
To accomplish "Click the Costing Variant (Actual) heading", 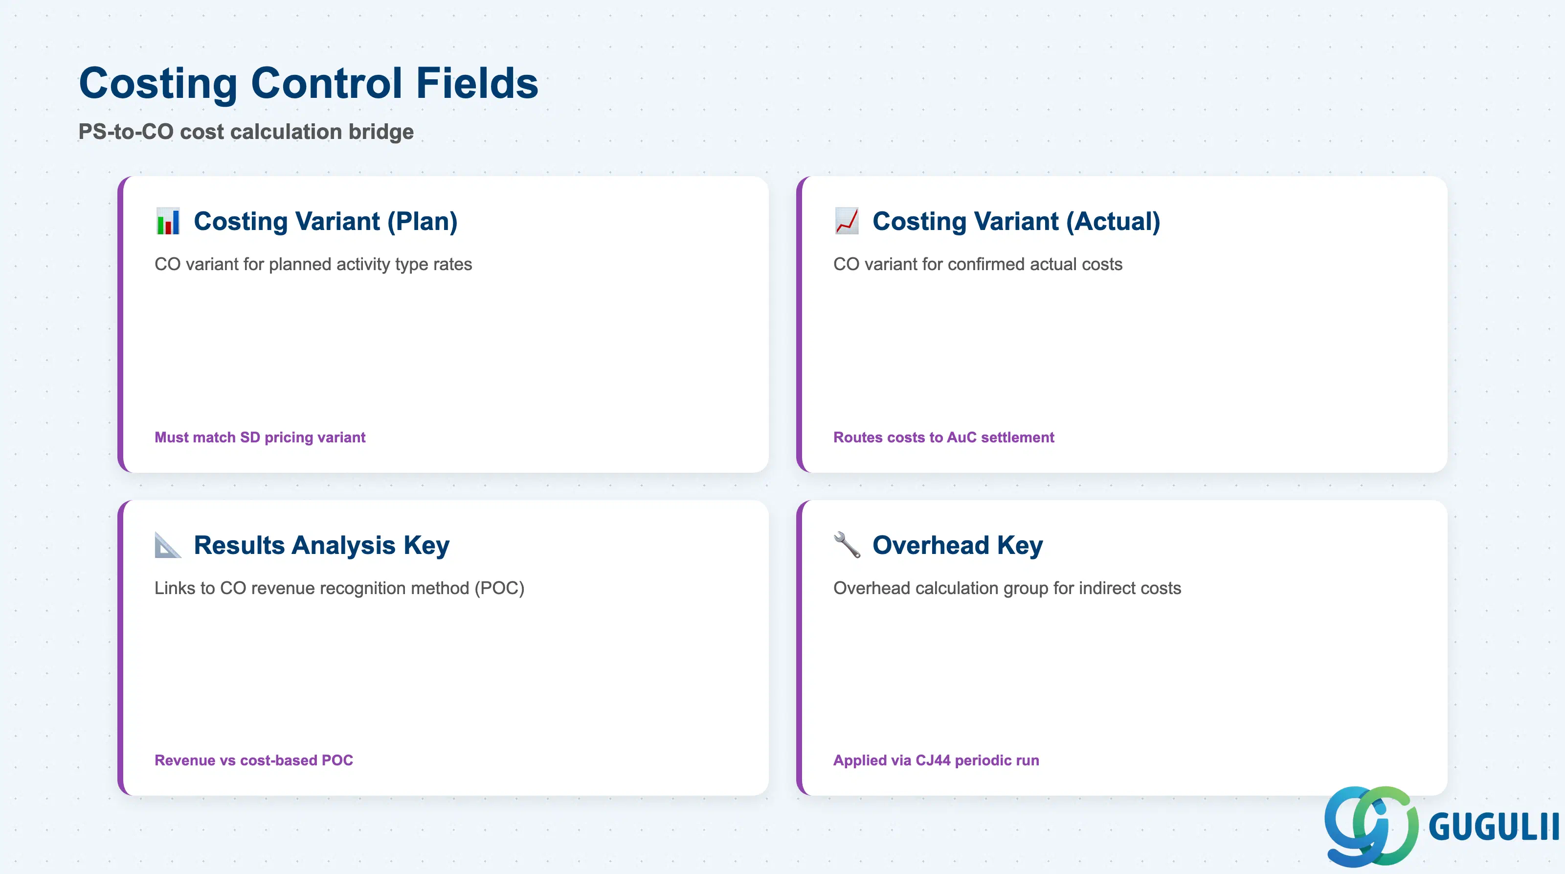I will click(x=1016, y=221).
